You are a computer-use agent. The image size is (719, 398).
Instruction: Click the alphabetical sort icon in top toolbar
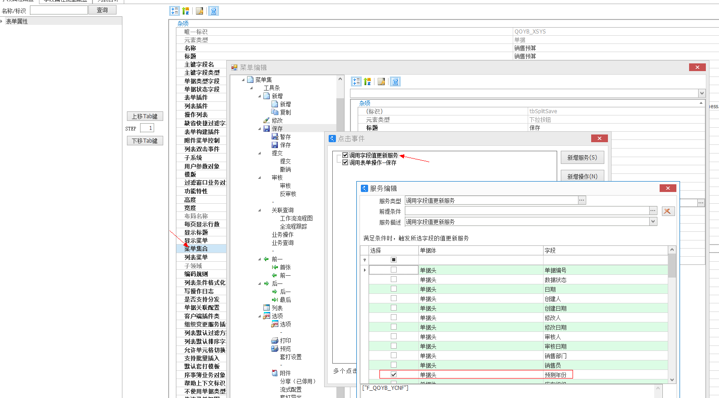tap(185, 11)
